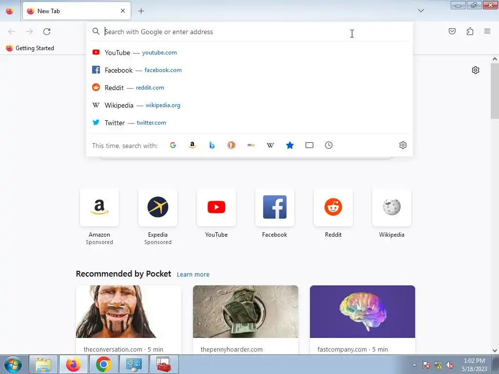Open the personalize new tab gear
Screen dimensions: 499x374
476,70
